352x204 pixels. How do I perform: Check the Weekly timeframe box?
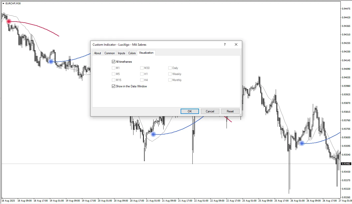coord(170,74)
